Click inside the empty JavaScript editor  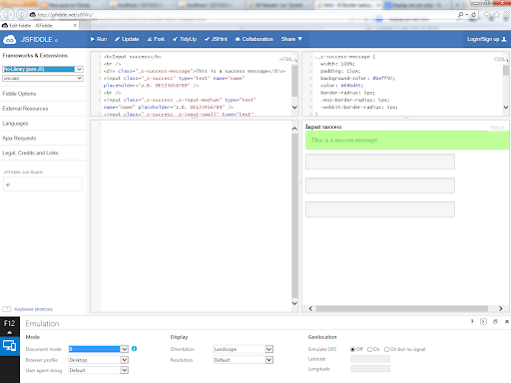coord(197,216)
